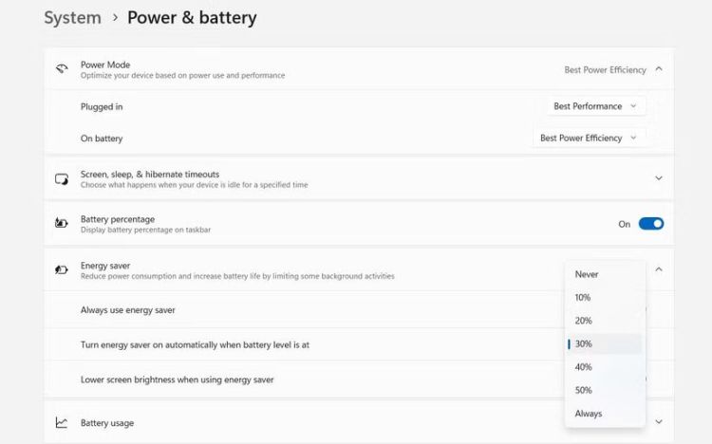Click the Power Mode gauge icon
This screenshot has width=712, height=444.
(62, 69)
